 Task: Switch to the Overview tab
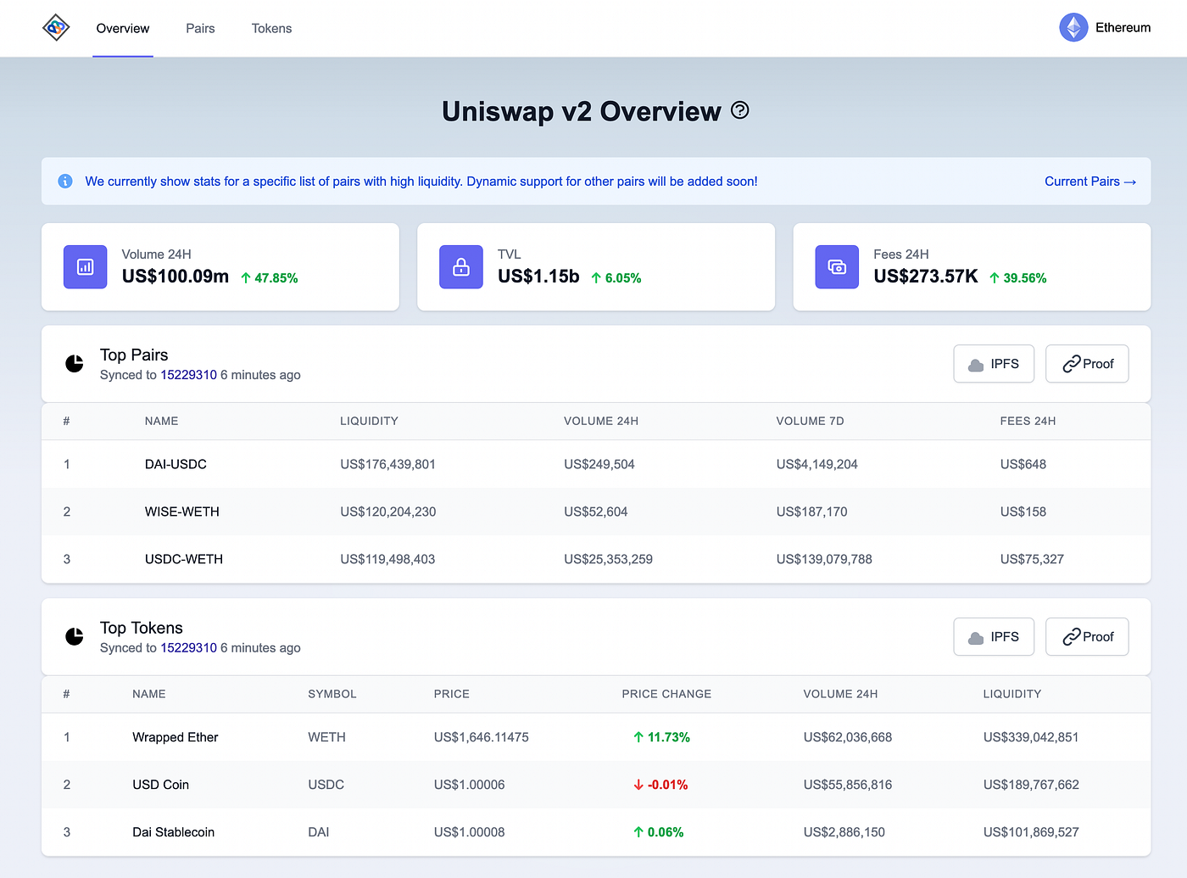click(x=123, y=29)
